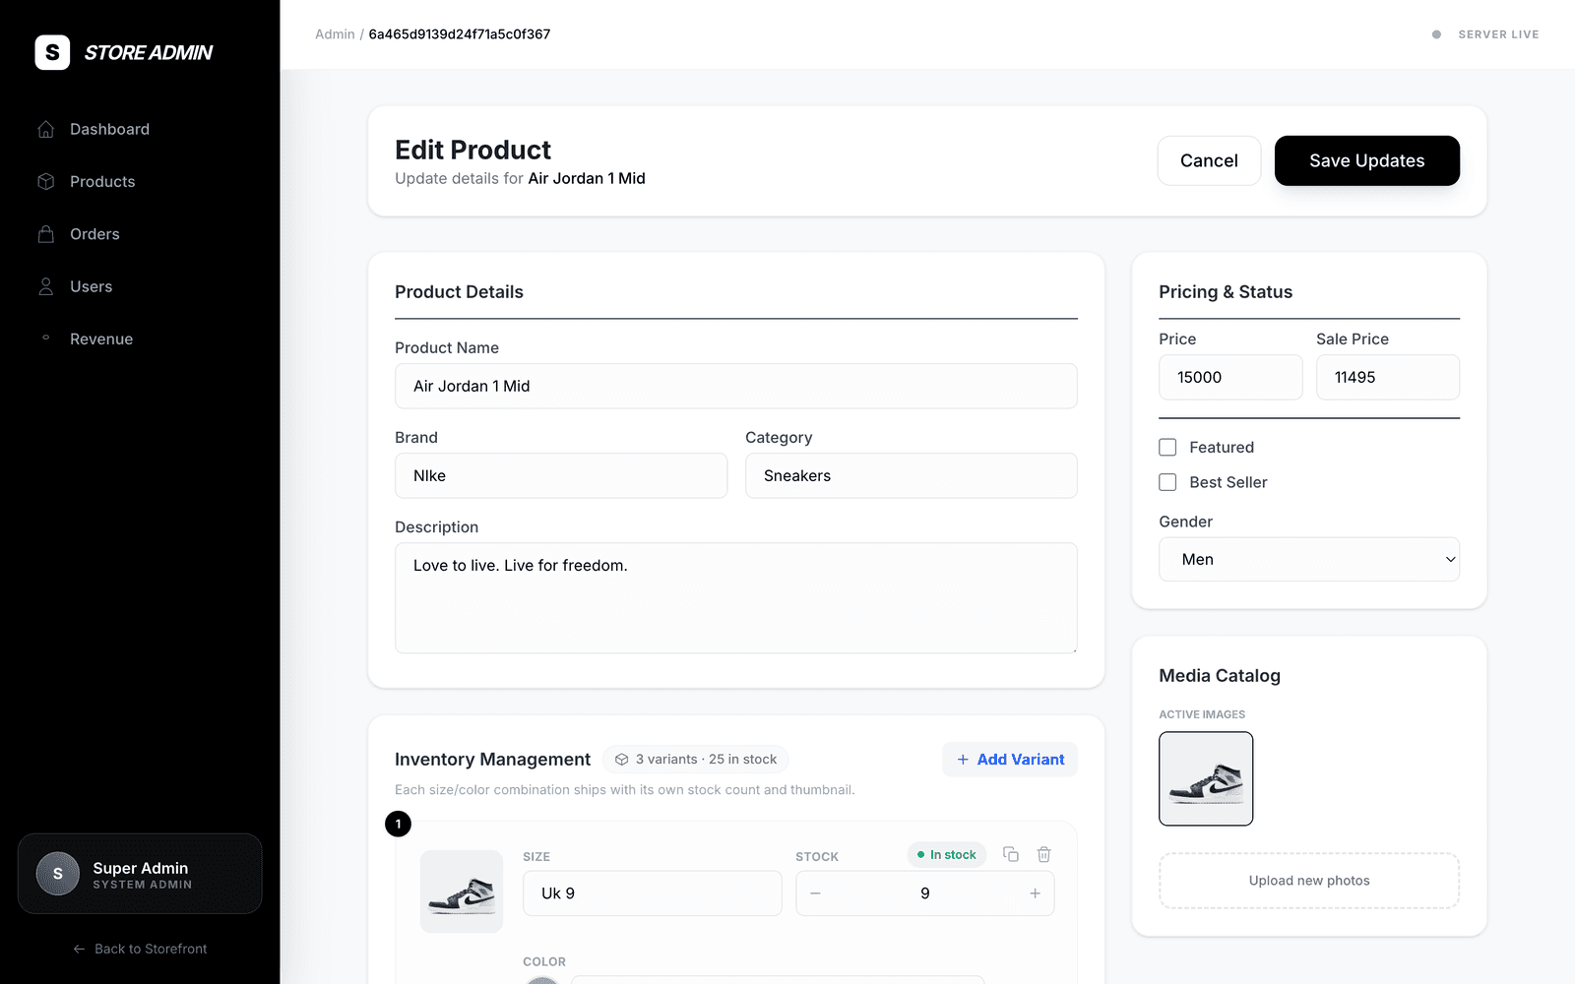Click the Products box icon
The height and width of the screenshot is (984, 1575).
tap(45, 182)
